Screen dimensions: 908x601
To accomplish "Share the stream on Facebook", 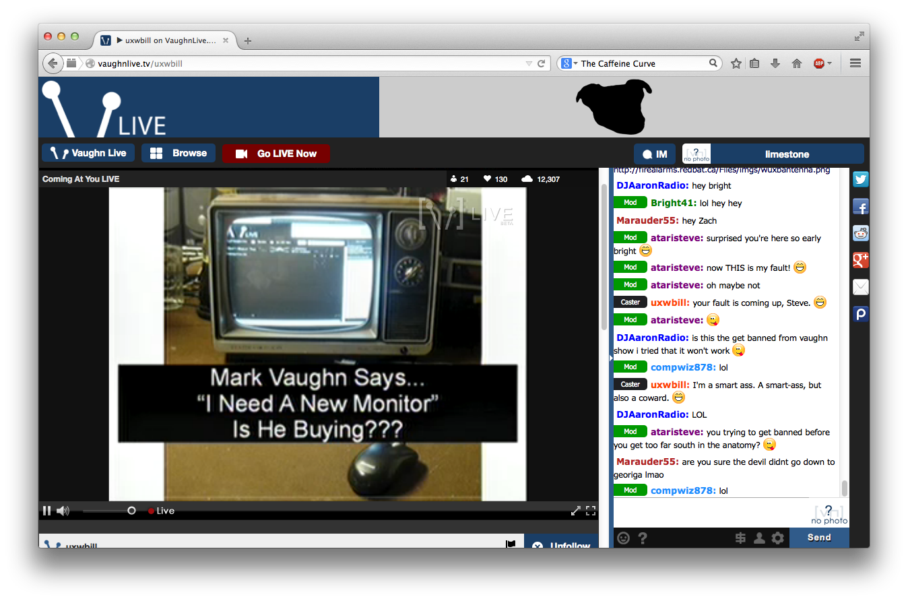I will pos(860,206).
